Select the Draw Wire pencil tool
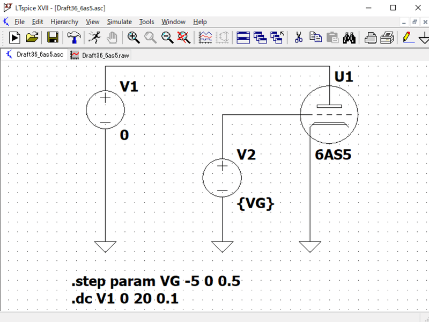 408,38
